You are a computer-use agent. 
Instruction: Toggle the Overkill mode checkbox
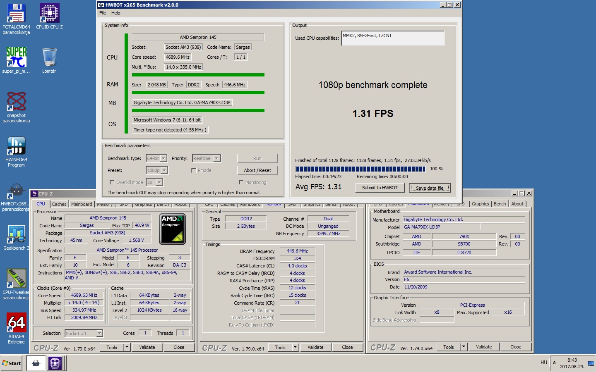112,182
